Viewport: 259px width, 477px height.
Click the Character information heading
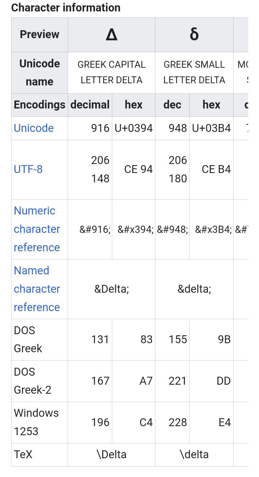66,8
